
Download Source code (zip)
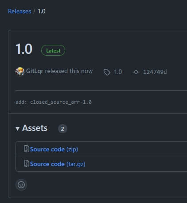pyautogui.click(x=54, y=149)
